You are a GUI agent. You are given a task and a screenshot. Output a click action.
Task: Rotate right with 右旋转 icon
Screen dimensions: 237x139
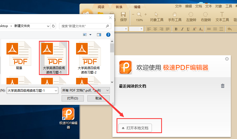click(206, 17)
